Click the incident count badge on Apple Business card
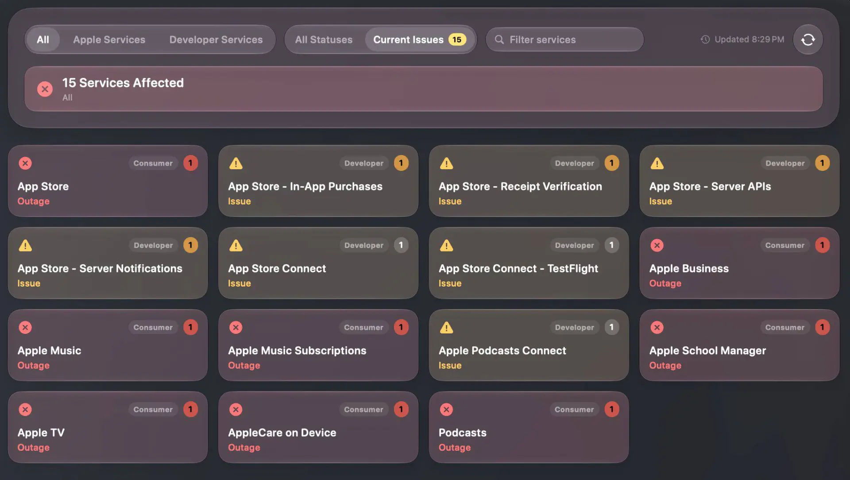 coord(822,245)
